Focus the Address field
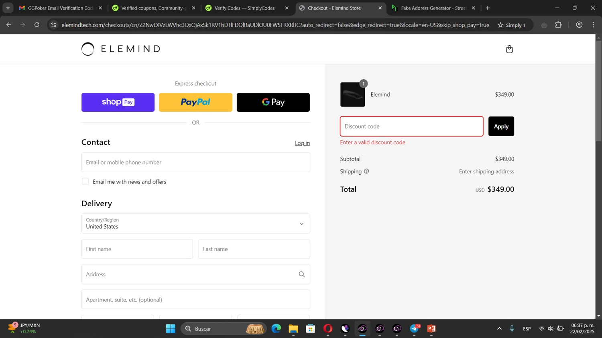The image size is (602, 338). pyautogui.click(x=195, y=274)
